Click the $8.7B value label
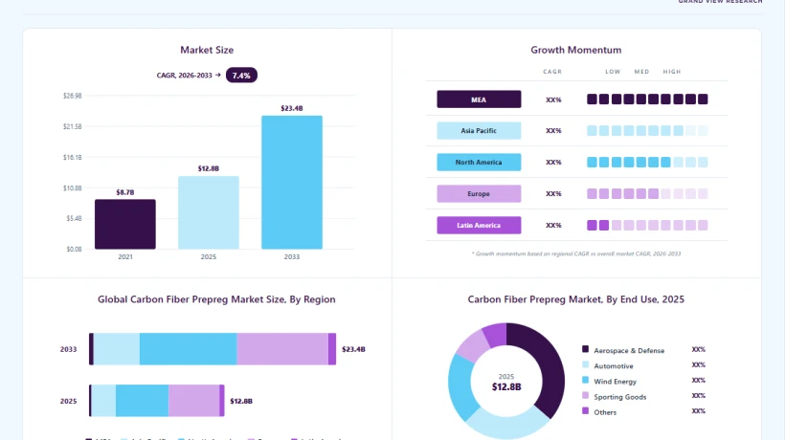 coord(125,192)
